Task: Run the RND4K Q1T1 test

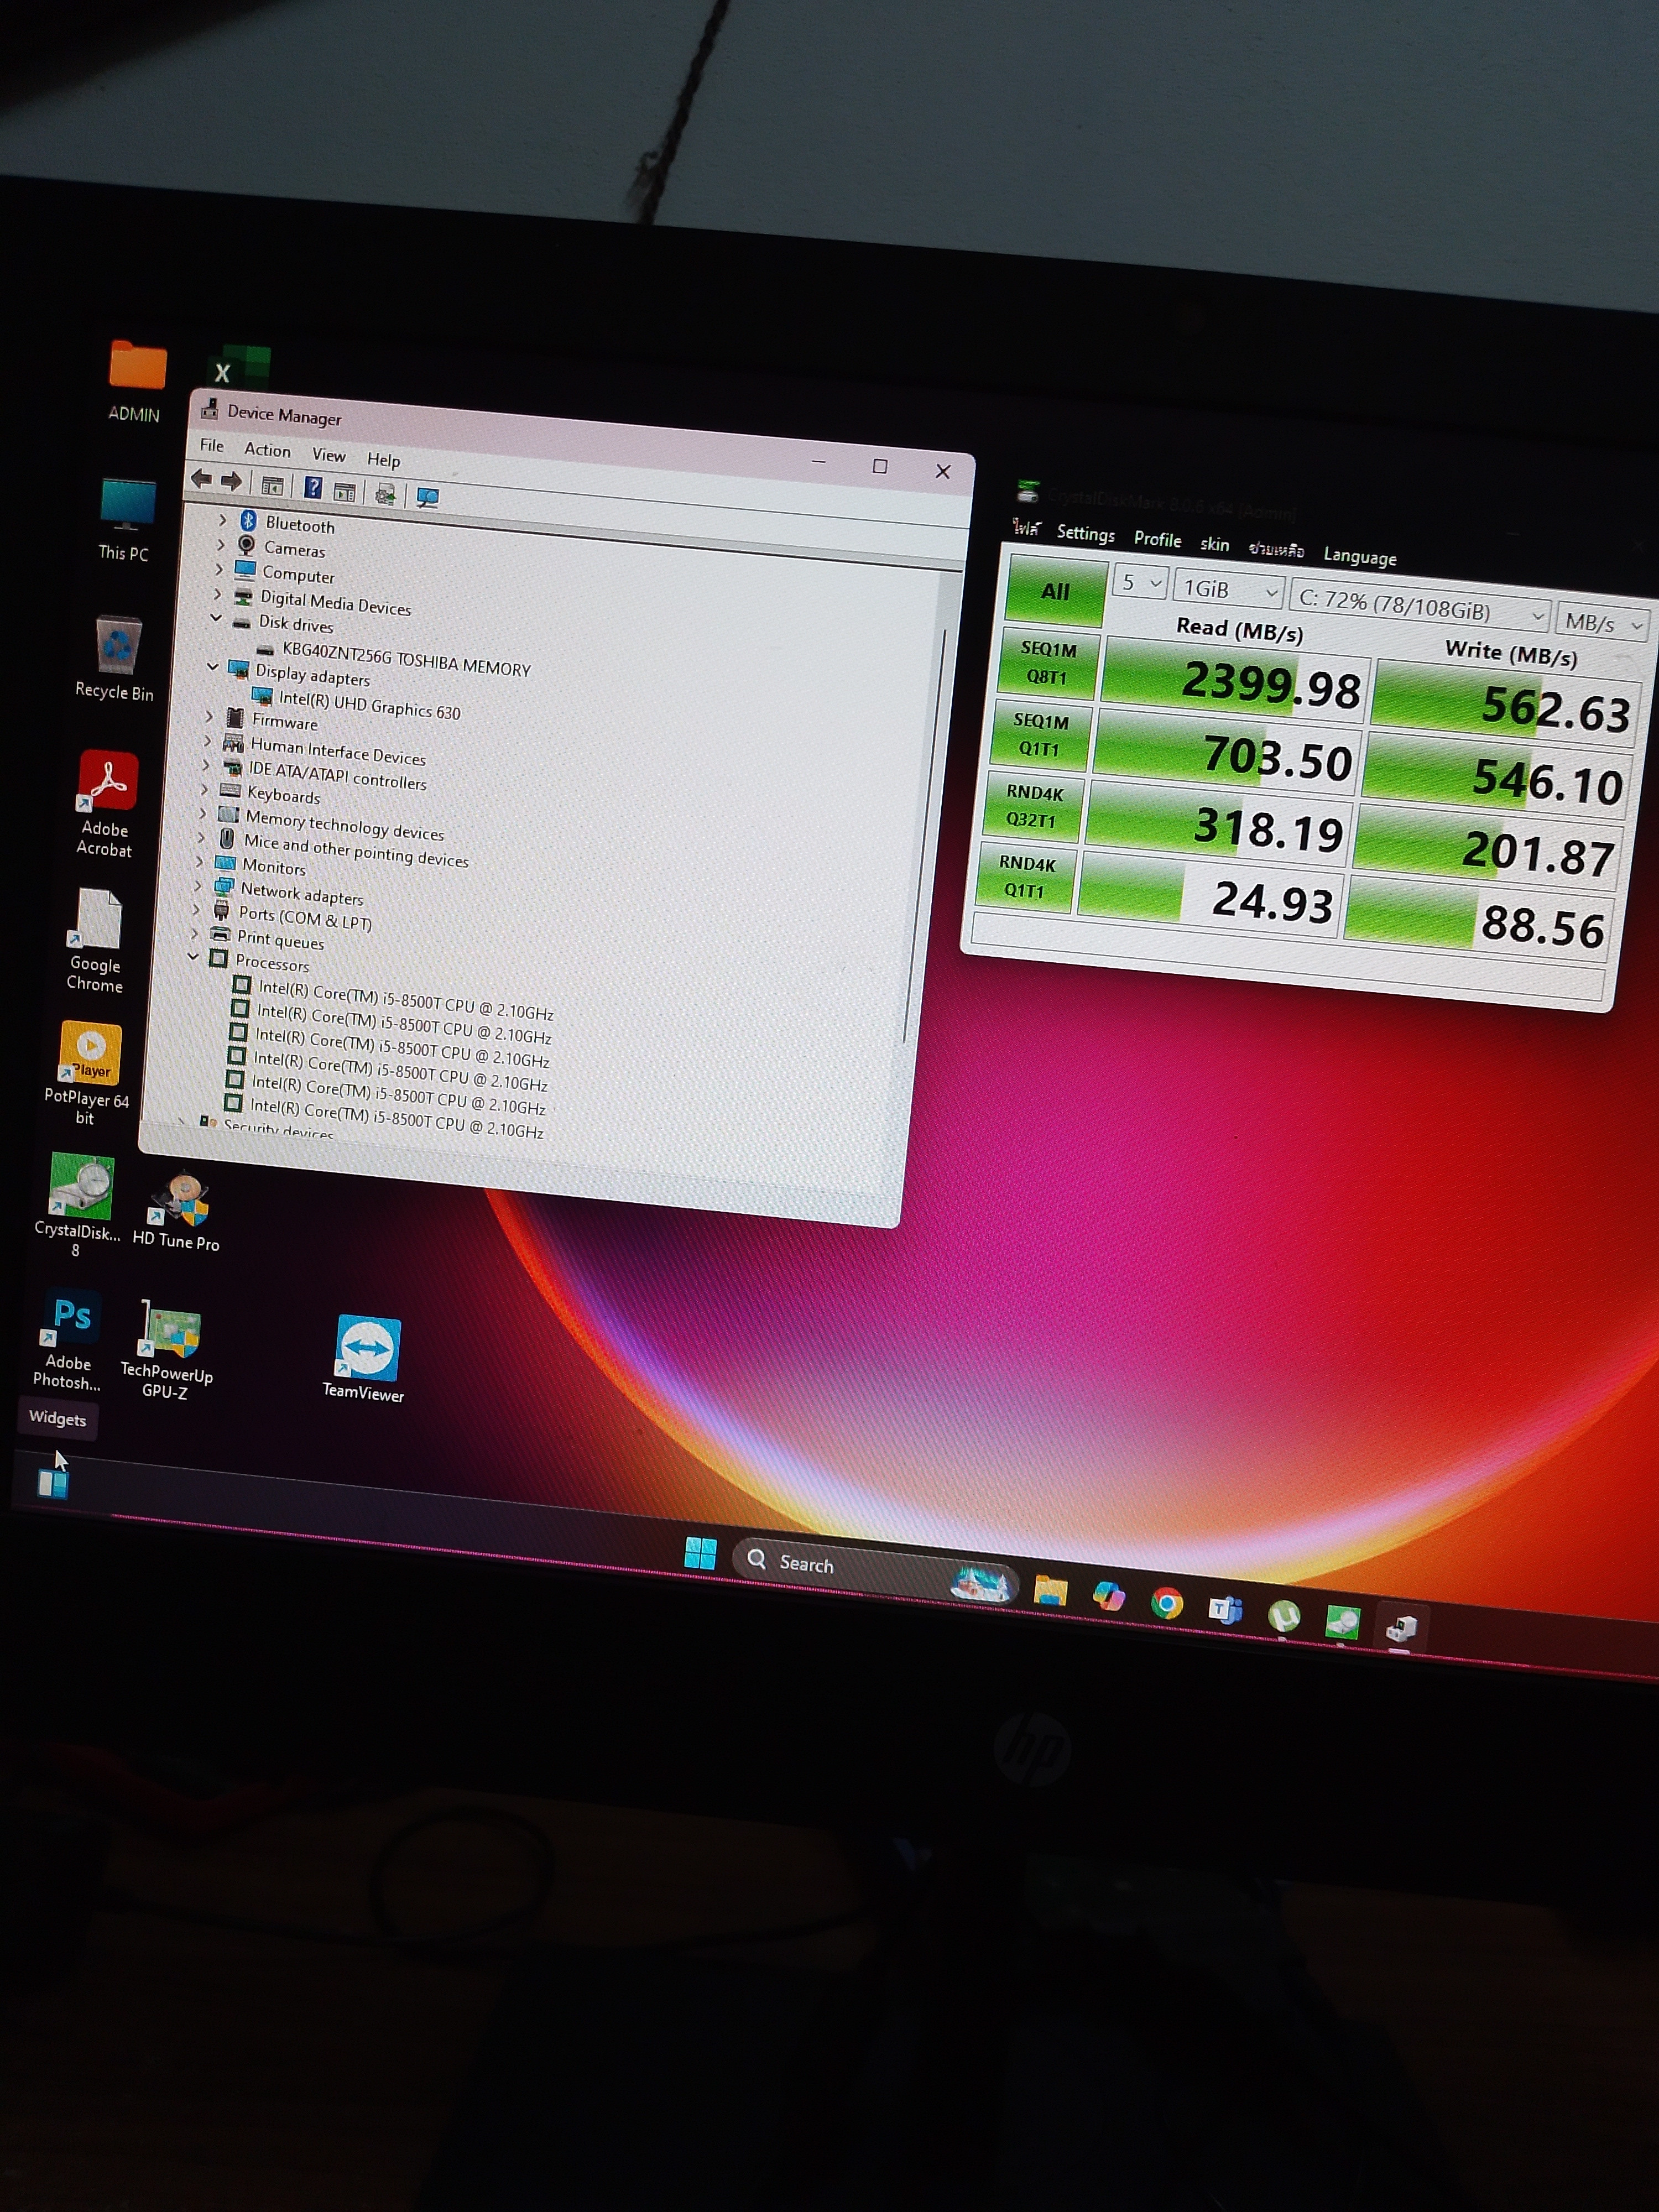Action: click(x=1025, y=876)
